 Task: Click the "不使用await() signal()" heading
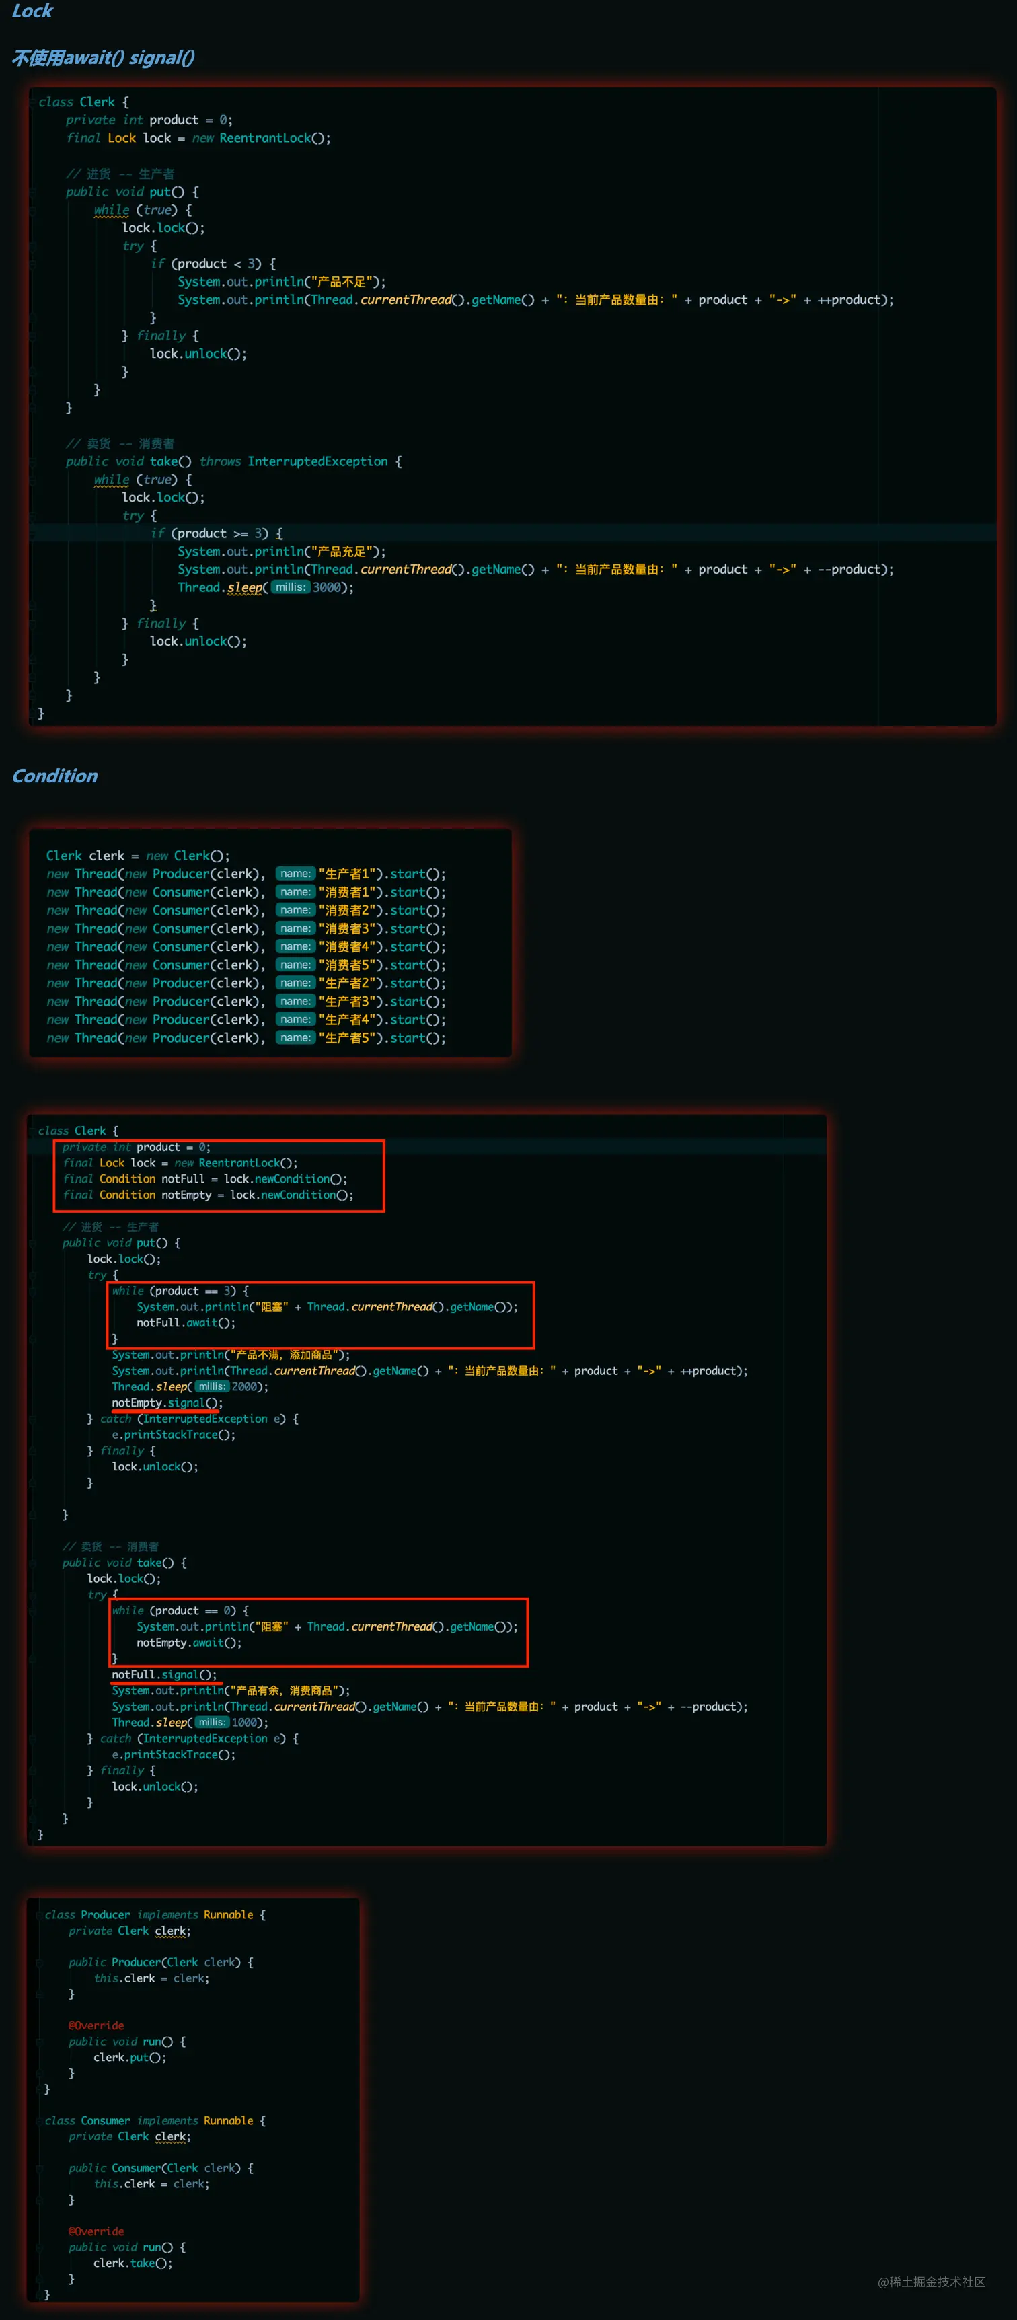click(103, 58)
